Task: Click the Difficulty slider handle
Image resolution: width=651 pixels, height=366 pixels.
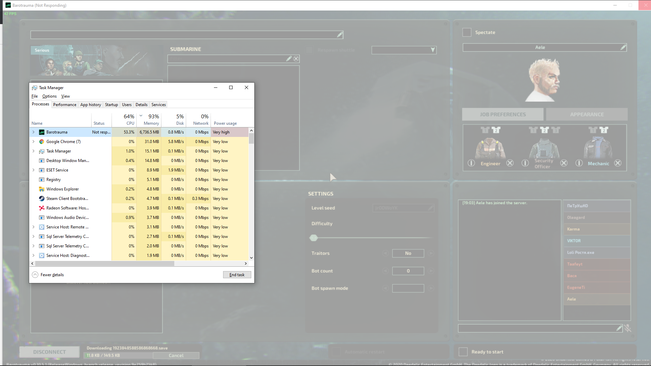Action: pyautogui.click(x=314, y=238)
